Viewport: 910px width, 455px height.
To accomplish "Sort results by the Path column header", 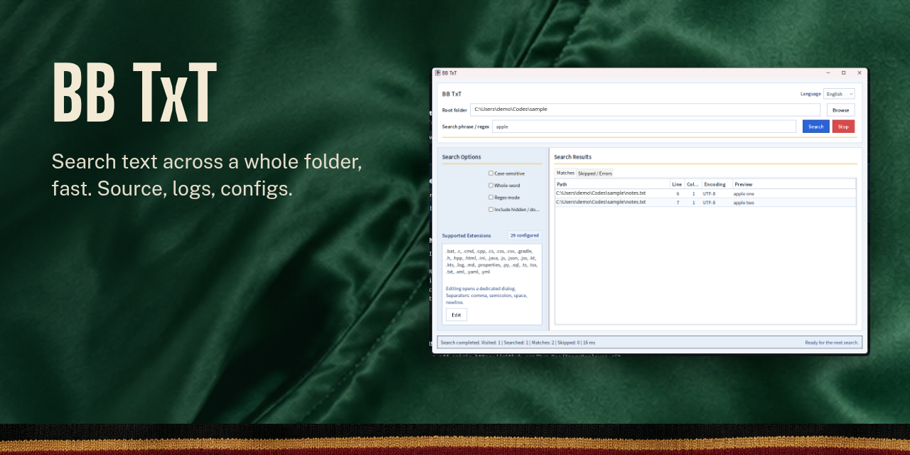I will tap(612, 184).
